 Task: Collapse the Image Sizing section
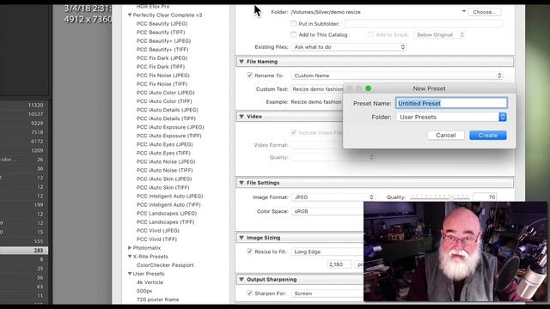pyautogui.click(x=241, y=238)
